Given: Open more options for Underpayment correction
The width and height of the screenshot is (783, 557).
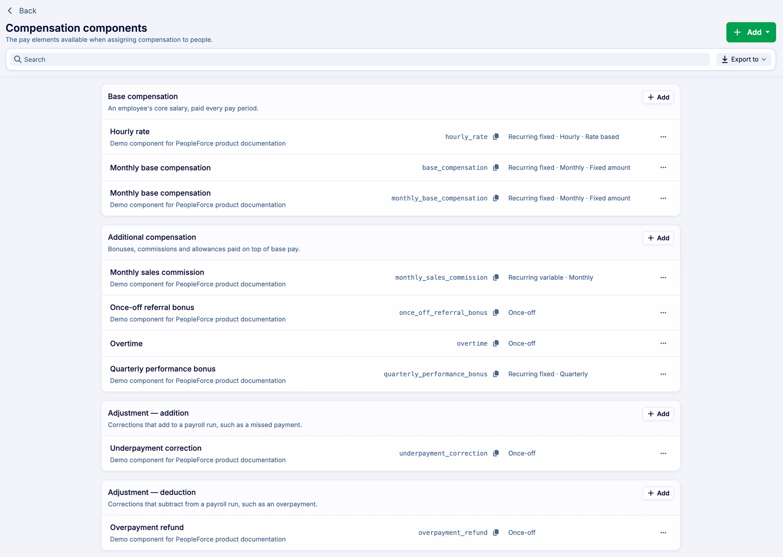Looking at the screenshot, I should tap(663, 453).
